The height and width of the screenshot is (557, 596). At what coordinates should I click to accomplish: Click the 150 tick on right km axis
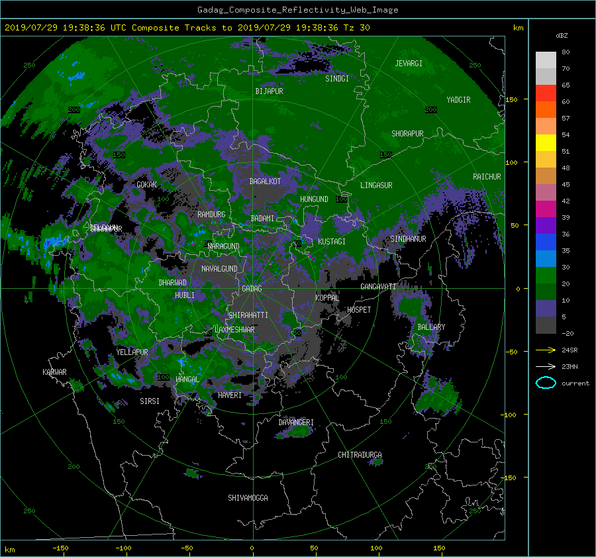pyautogui.click(x=512, y=99)
